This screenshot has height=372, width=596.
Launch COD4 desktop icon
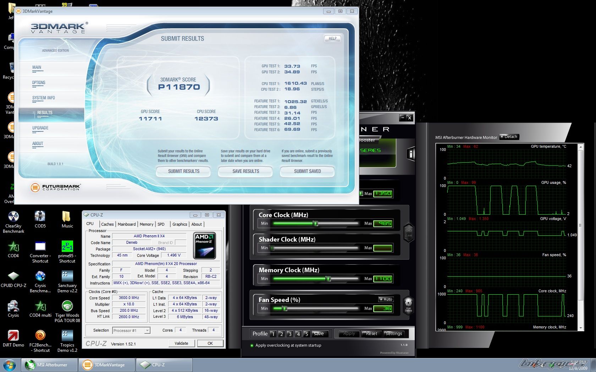tap(13, 249)
